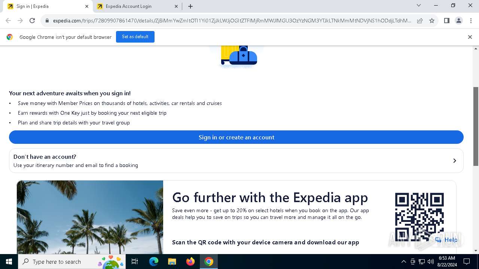Click the Chrome taskbar icon

209,262
